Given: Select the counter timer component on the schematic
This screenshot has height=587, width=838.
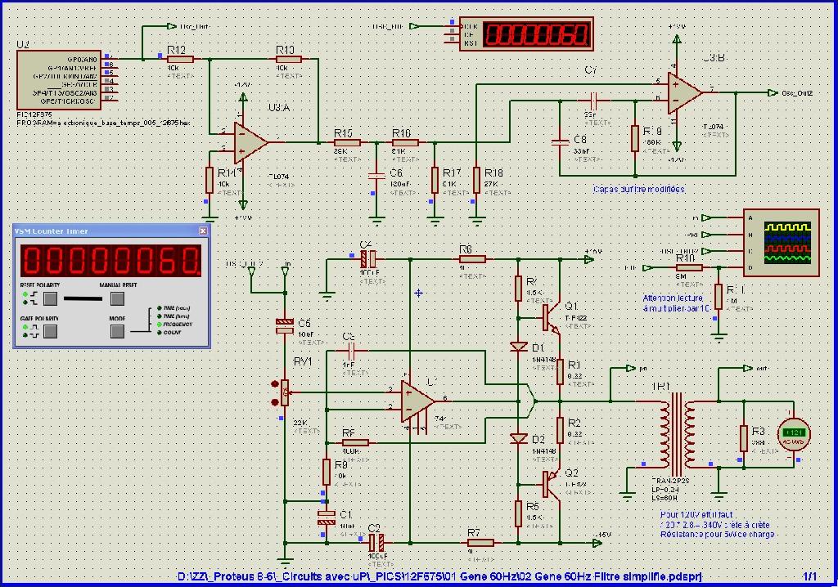Looking at the screenshot, I should pos(526,34).
